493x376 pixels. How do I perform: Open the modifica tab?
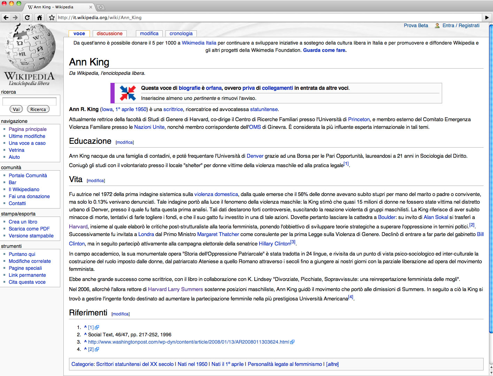149,34
